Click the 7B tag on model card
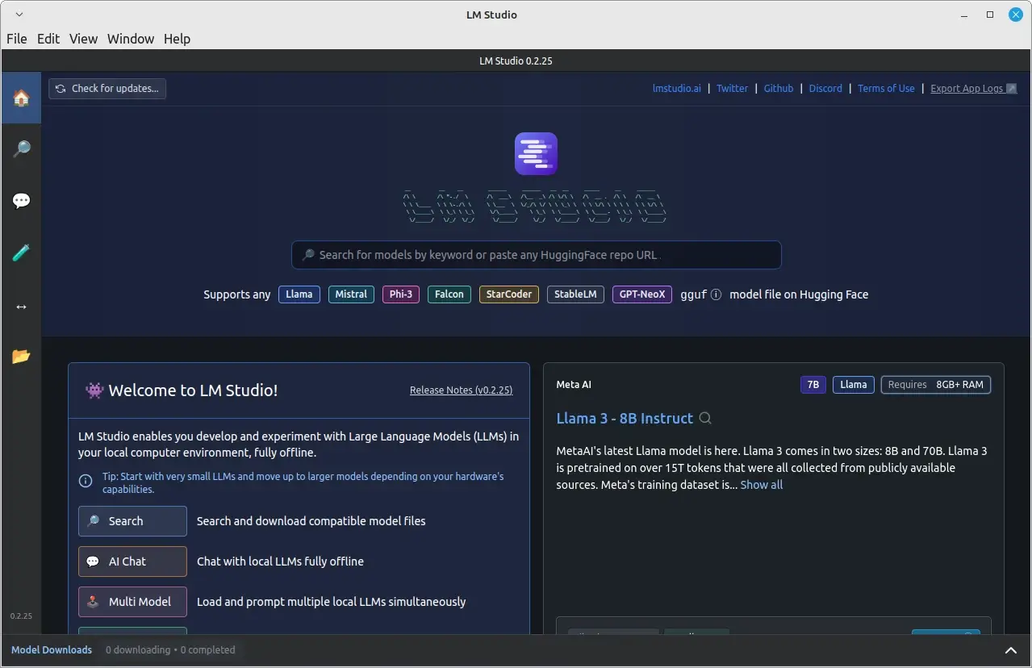The width and height of the screenshot is (1032, 668). coord(813,385)
